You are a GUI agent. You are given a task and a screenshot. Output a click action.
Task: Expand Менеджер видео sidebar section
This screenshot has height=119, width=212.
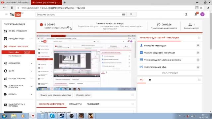(x=31, y=39)
